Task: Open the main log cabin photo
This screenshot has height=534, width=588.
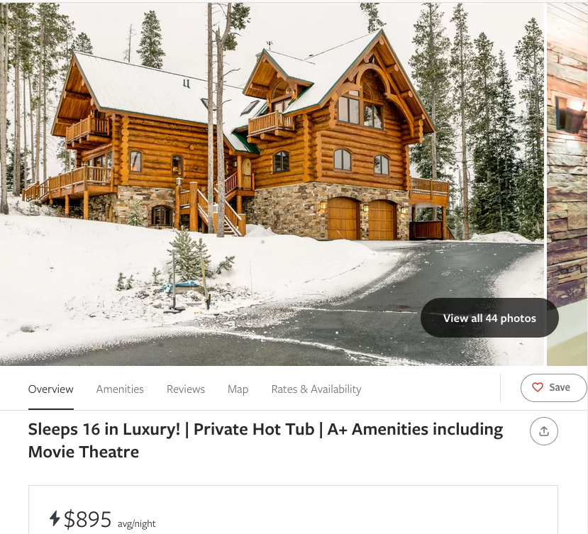Action: coord(272,184)
